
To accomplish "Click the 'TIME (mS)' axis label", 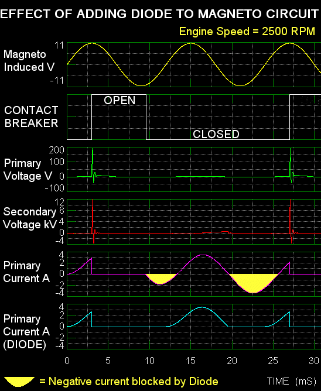I will tap(292, 381).
